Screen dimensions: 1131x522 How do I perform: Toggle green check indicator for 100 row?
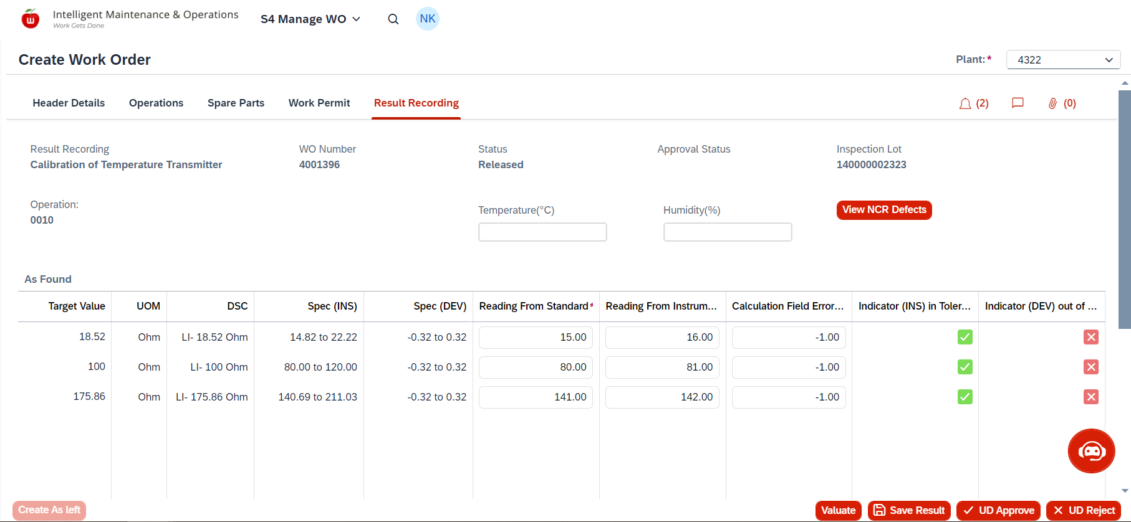[965, 367]
